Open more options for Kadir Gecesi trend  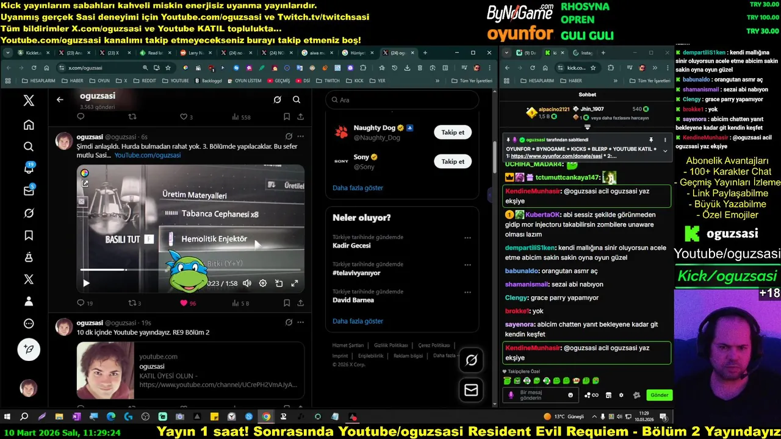(467, 238)
